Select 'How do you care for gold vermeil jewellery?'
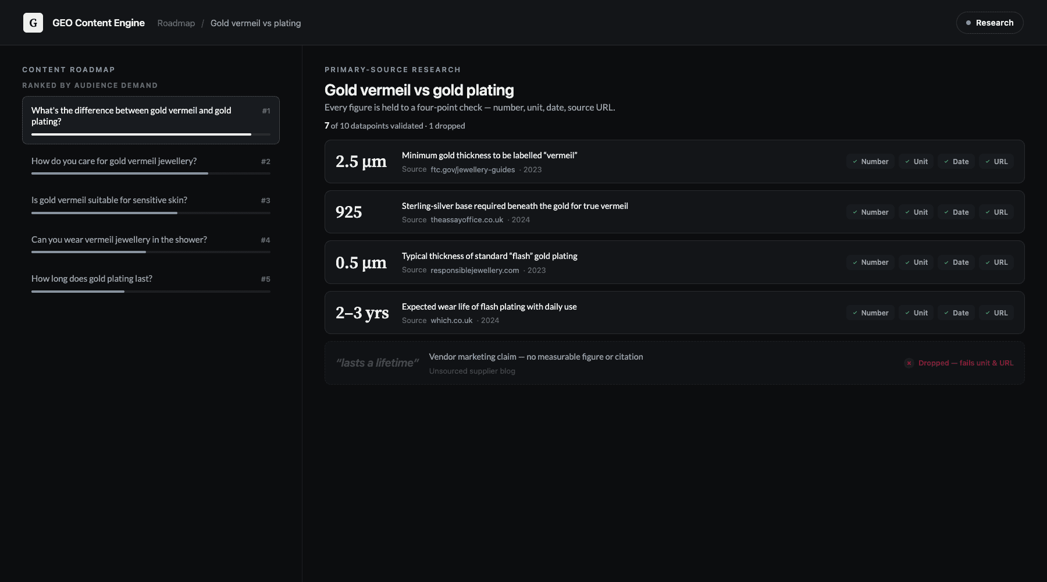The width and height of the screenshot is (1047, 582). coord(151,166)
